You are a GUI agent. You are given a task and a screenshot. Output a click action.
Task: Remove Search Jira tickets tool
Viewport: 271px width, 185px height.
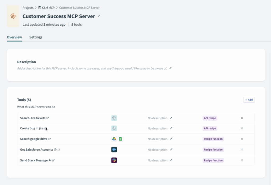click(x=242, y=118)
